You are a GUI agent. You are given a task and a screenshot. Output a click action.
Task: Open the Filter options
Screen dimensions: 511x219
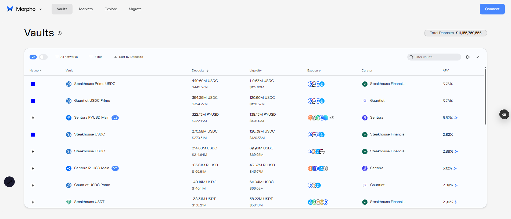[x=96, y=57]
